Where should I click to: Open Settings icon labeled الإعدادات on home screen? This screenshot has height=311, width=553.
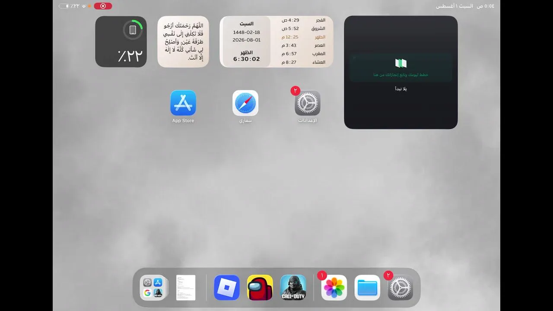[308, 103]
